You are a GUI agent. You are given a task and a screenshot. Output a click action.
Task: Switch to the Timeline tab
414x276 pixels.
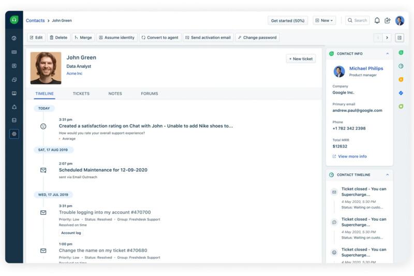[45, 94]
